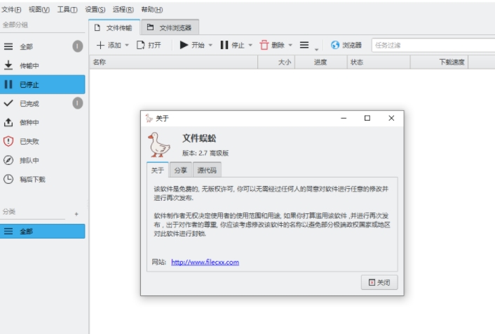Viewport: 495px width, 334px height.
Task: Open the 设置 menu
Action: tap(95, 9)
